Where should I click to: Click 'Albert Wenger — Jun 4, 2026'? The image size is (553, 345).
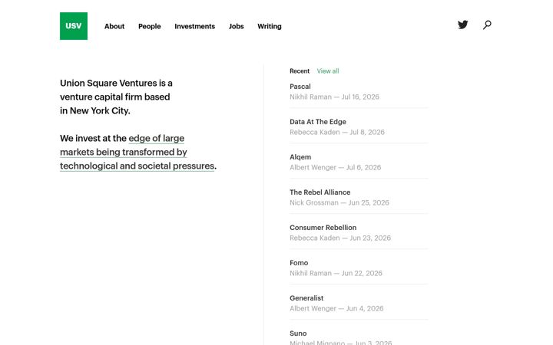click(x=336, y=308)
